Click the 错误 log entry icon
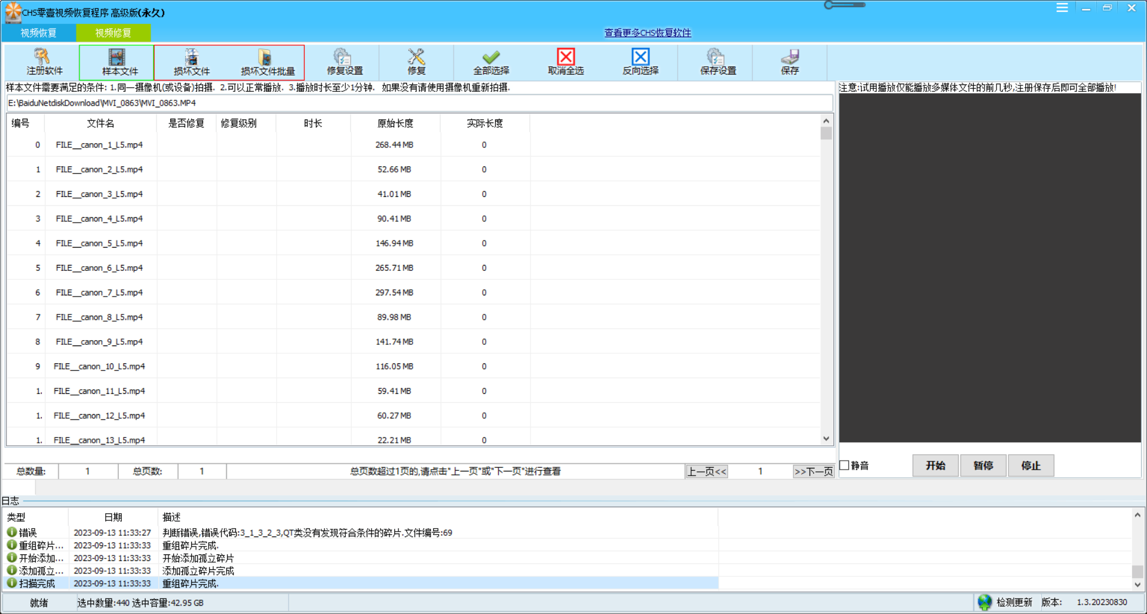The image size is (1147, 614). (x=11, y=532)
